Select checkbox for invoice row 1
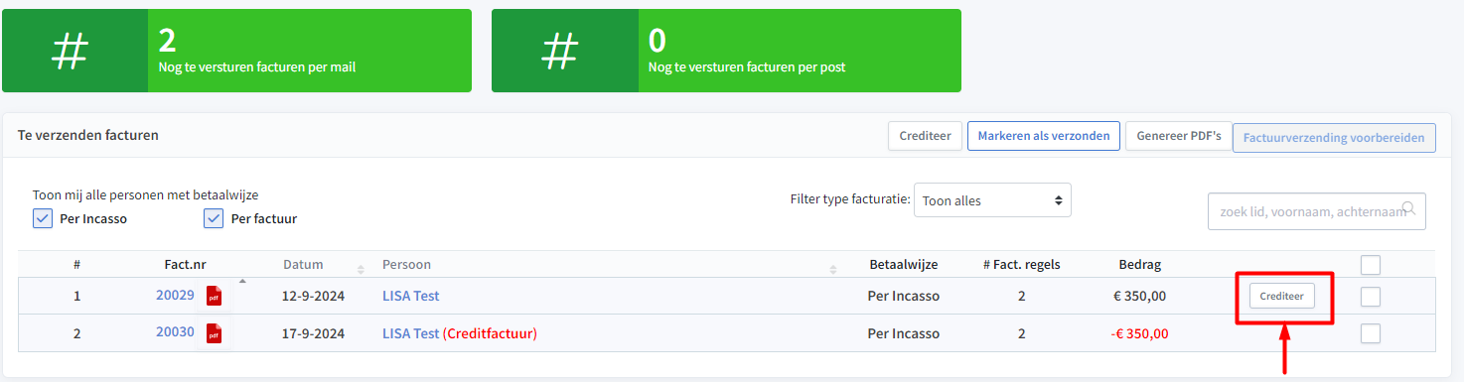This screenshot has height=382, width=1464. tap(1371, 296)
